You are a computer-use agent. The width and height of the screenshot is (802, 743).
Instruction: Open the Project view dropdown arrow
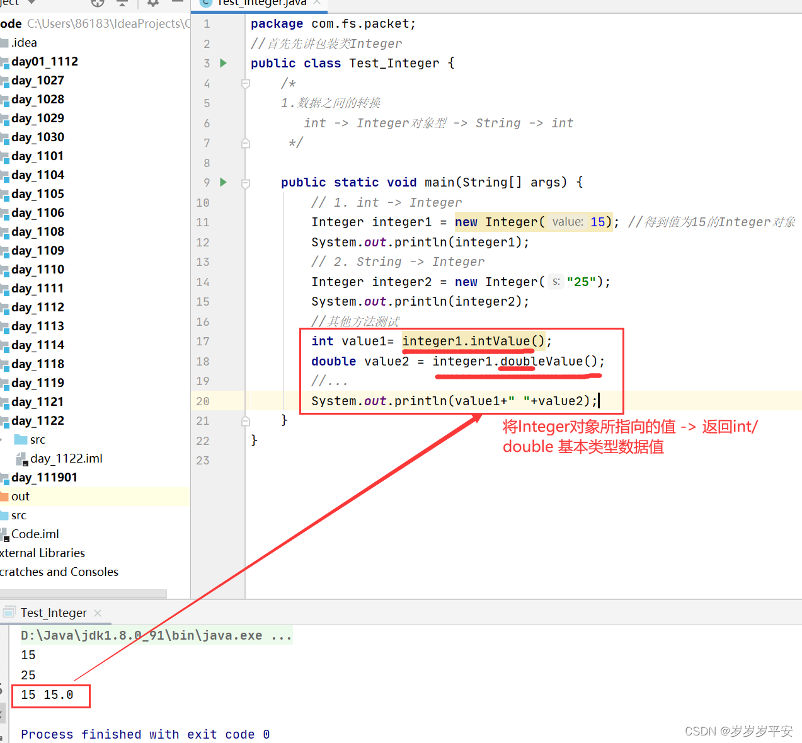pos(33,3)
